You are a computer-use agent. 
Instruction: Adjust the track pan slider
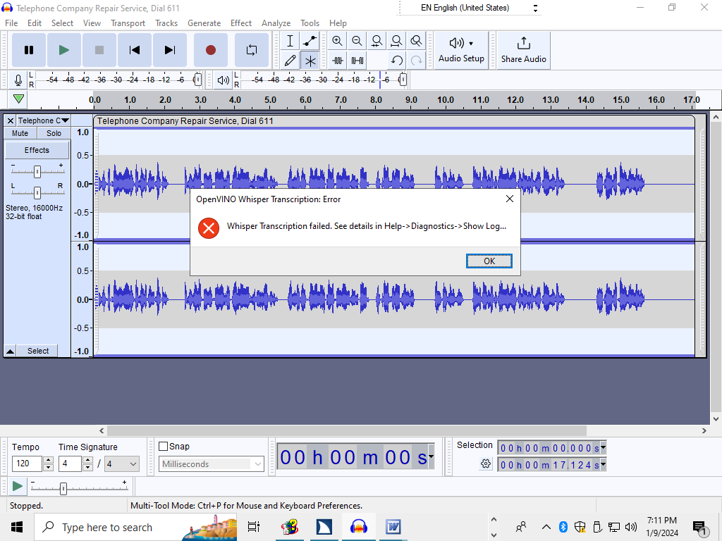(37, 192)
